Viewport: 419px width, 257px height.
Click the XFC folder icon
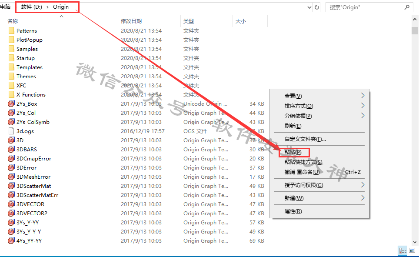click(x=11, y=85)
